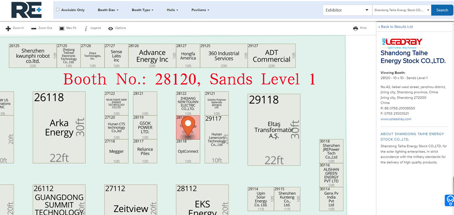Select Max Fit view
Viewport: 454px width, 215px height.
tap(68, 28)
